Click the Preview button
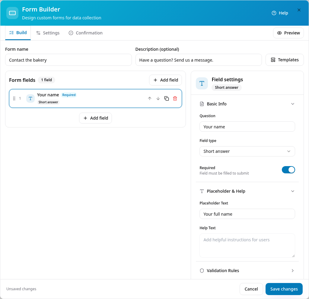Image resolution: width=309 pixels, height=299 pixels. [288, 33]
